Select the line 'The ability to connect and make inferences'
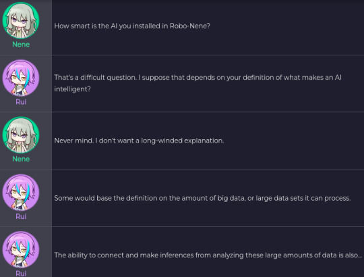This screenshot has height=277, width=364. point(208,255)
